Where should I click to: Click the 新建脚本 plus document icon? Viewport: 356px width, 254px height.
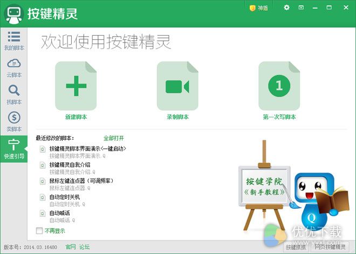click(76, 86)
